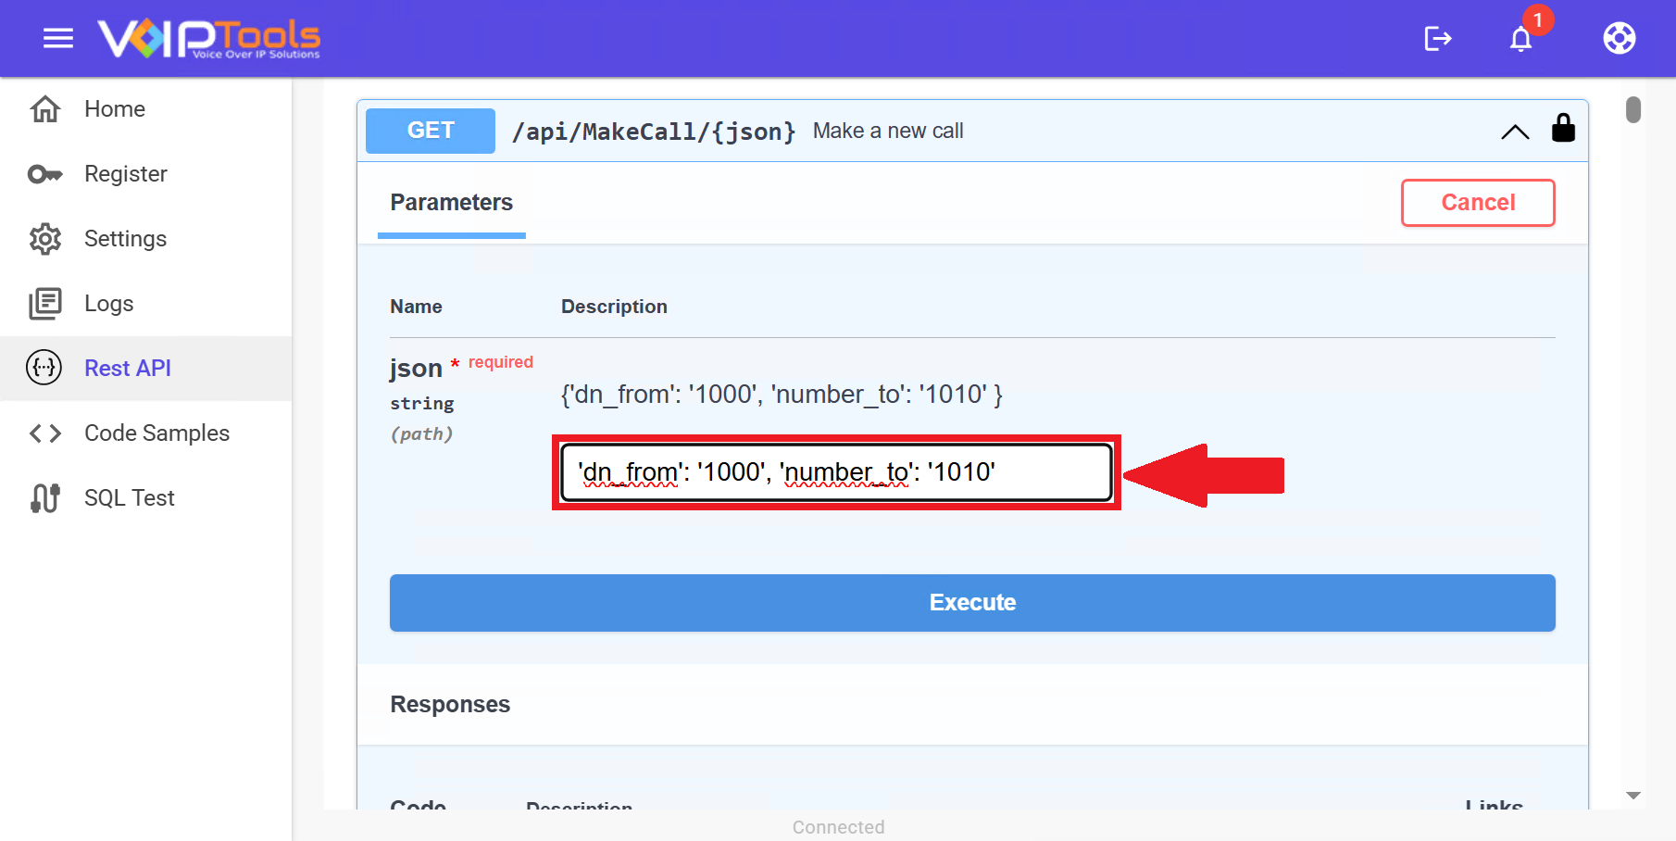Select the Parameters tab
This screenshot has height=841, width=1676.
pos(451,203)
